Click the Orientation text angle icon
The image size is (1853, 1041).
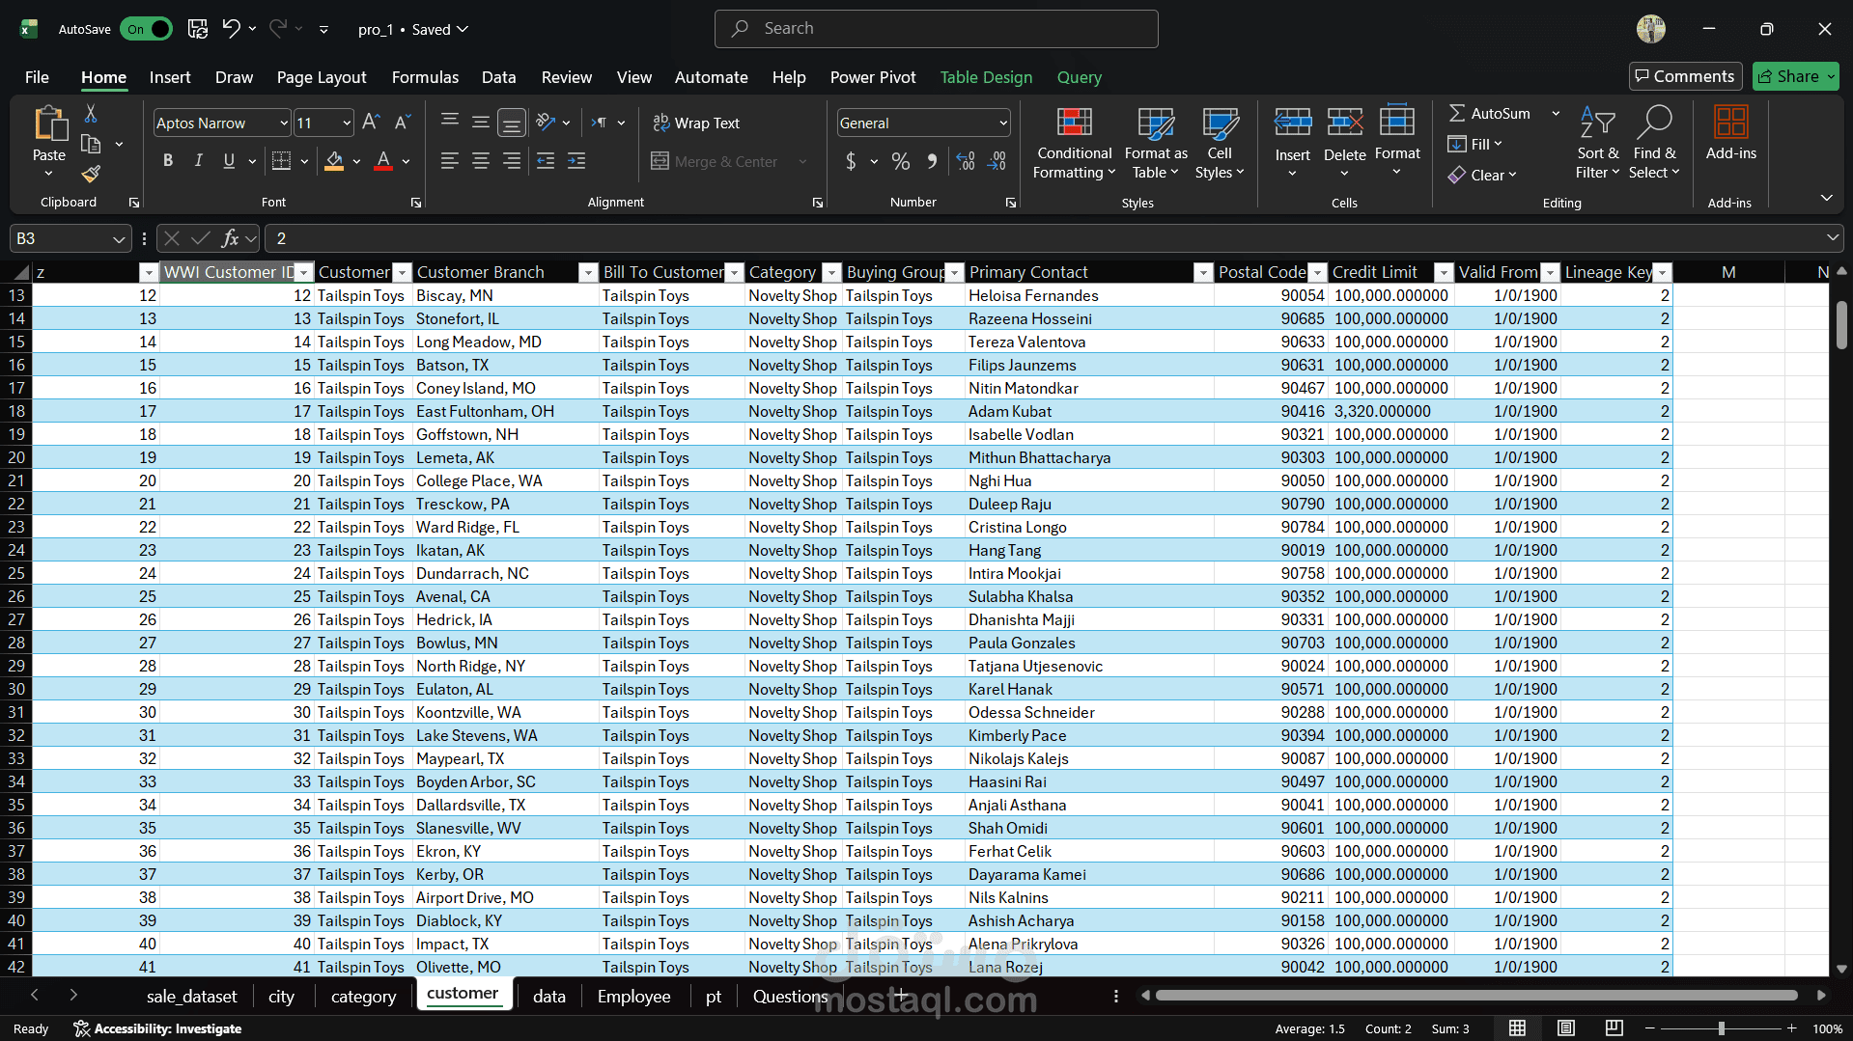coord(546,123)
